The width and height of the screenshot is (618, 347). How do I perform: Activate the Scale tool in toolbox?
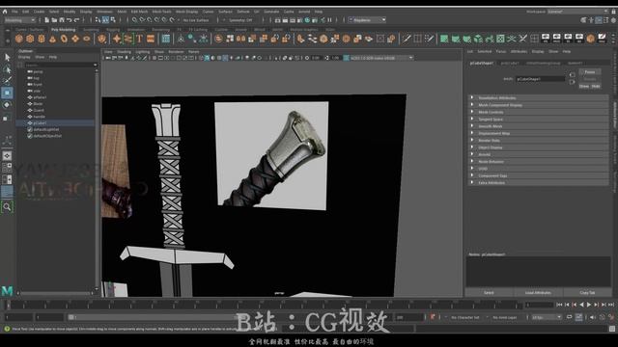pos(7,118)
